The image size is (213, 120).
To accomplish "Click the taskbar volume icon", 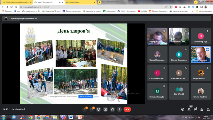I will pos(192,117).
